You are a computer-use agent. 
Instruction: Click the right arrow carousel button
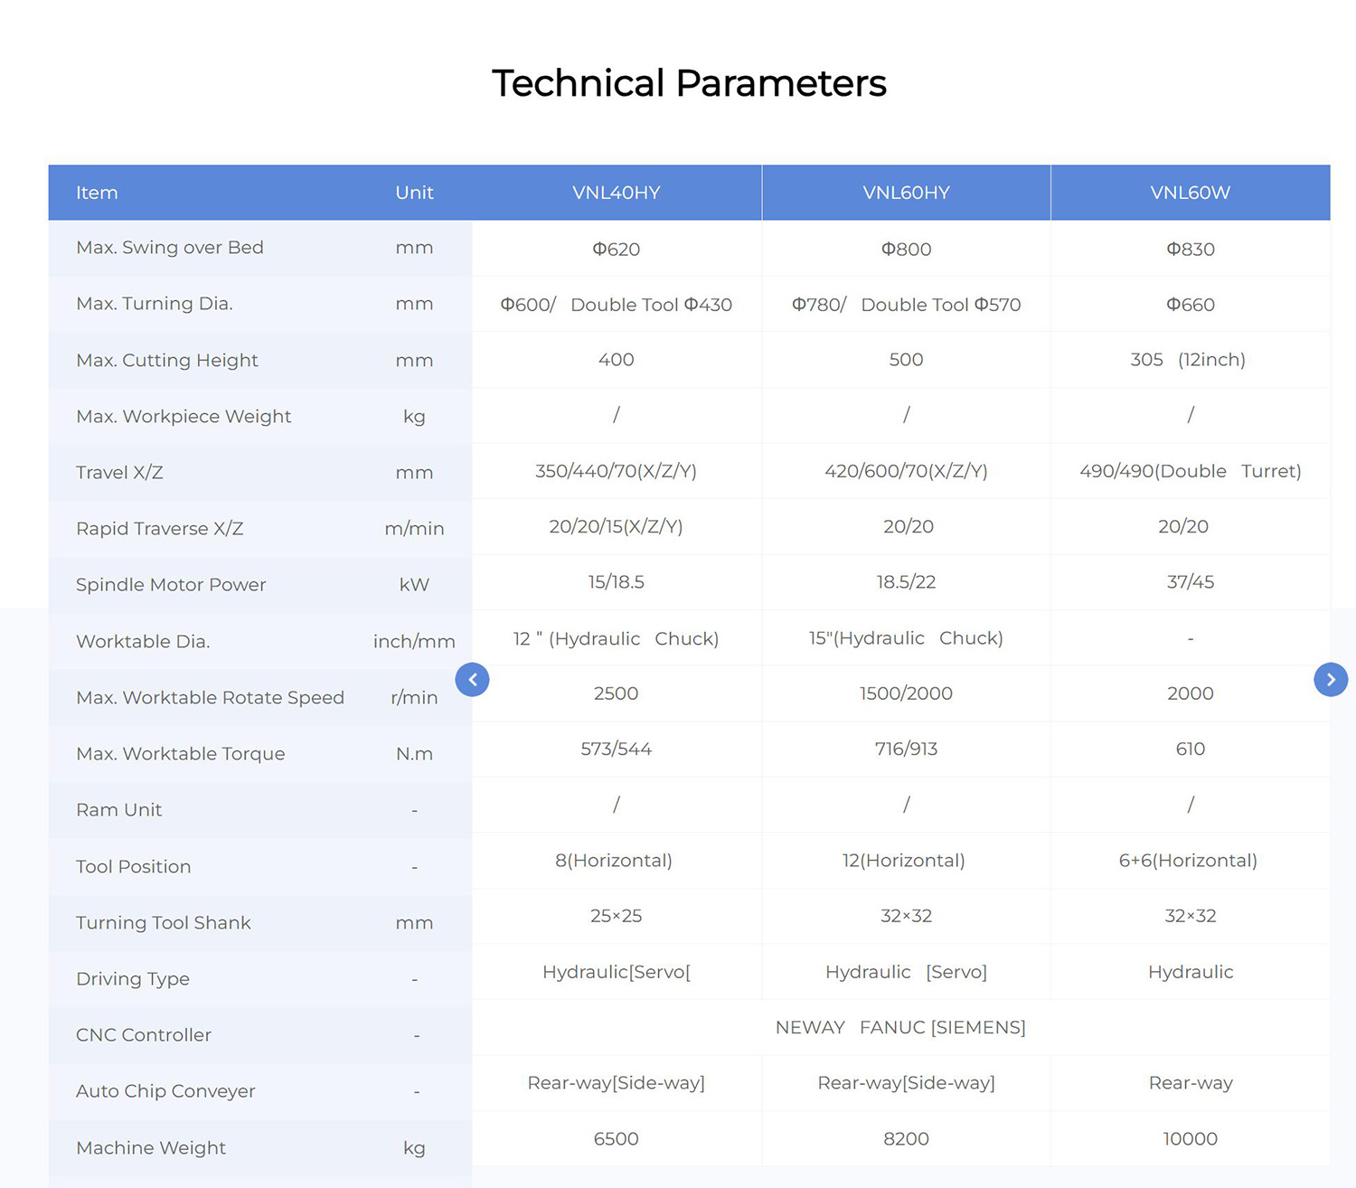point(1331,679)
